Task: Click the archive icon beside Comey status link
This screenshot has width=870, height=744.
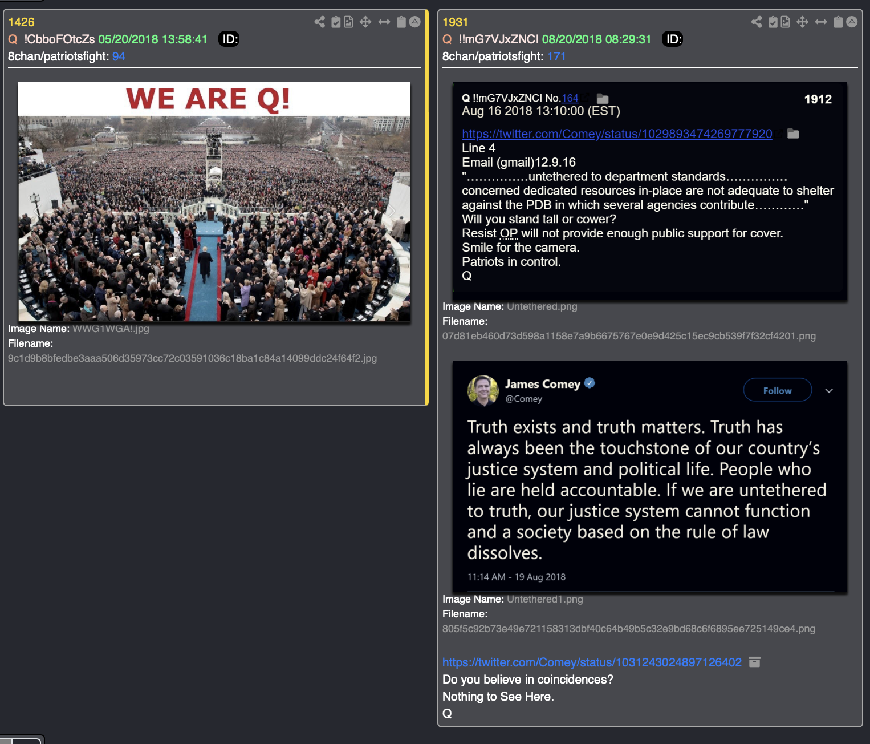Action: pos(754,662)
